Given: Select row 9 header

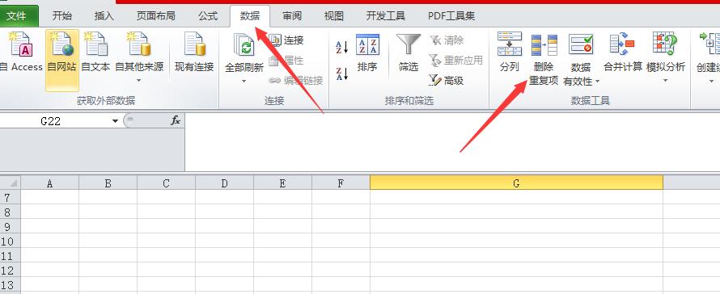Looking at the screenshot, I should click(x=10, y=227).
